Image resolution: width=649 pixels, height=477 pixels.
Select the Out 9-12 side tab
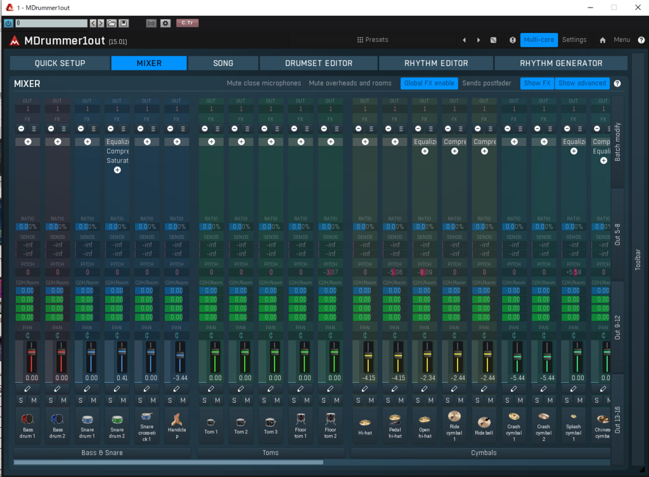(x=617, y=327)
